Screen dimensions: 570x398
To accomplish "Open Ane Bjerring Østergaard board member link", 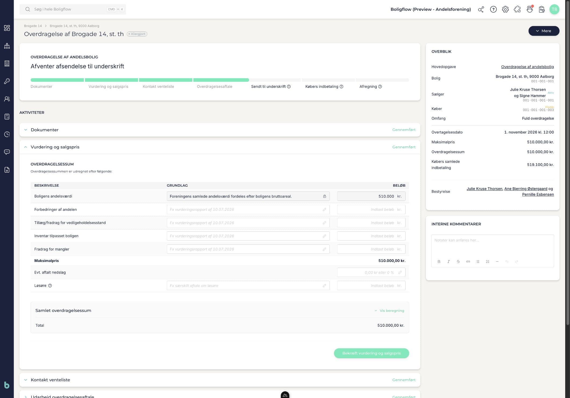I will click(x=526, y=189).
